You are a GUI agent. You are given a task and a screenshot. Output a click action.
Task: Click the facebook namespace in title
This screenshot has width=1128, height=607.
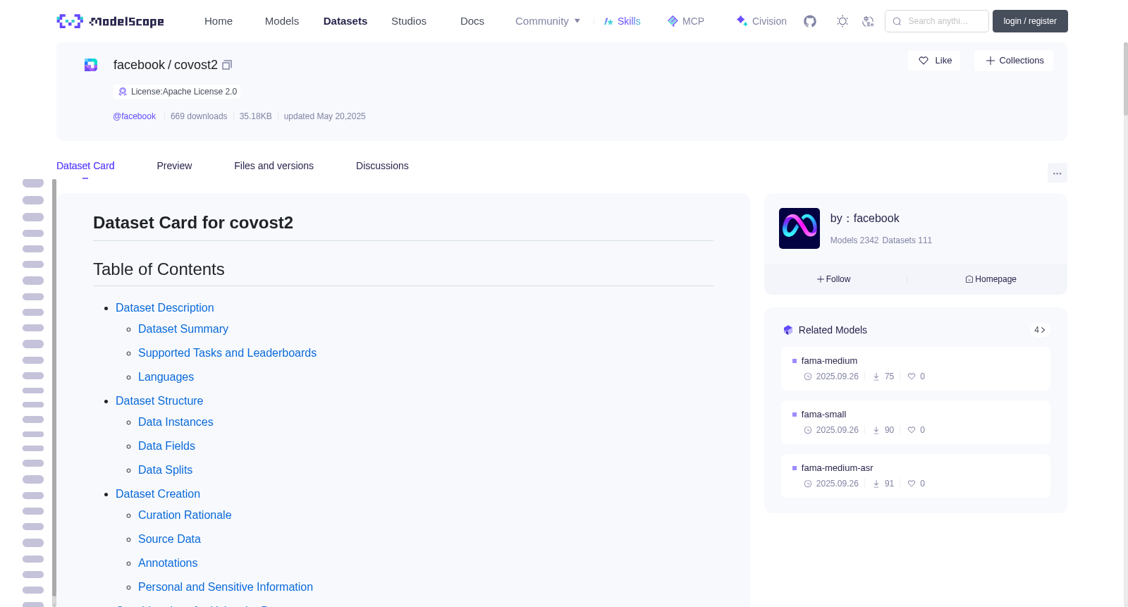point(139,65)
